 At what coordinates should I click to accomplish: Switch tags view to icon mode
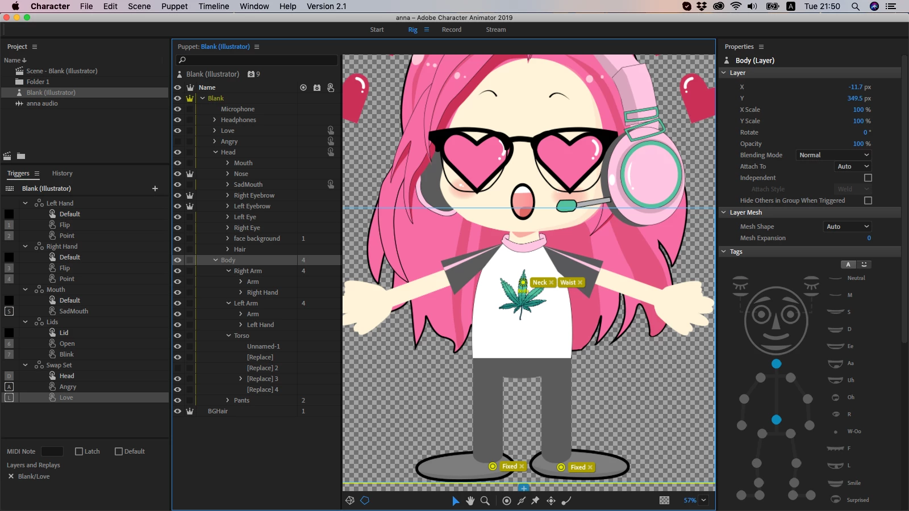click(864, 265)
